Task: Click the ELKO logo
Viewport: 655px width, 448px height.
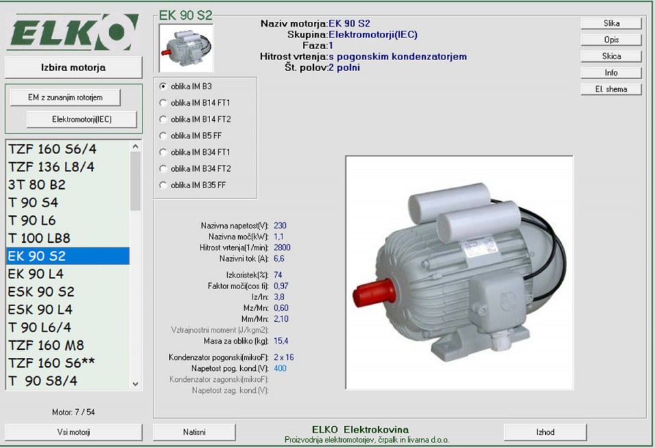Action: [74, 32]
